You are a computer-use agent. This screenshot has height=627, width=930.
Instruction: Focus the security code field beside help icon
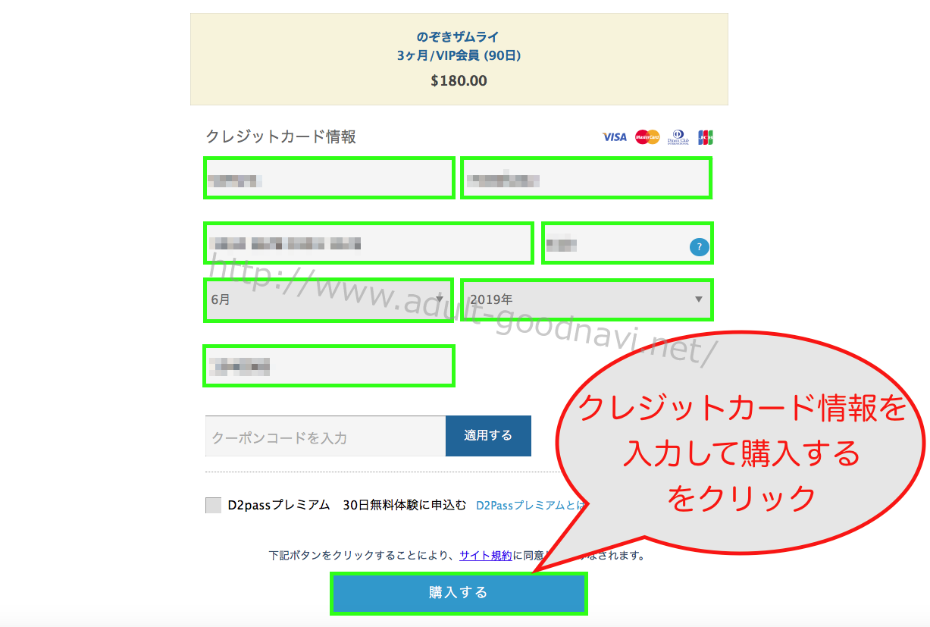click(614, 243)
